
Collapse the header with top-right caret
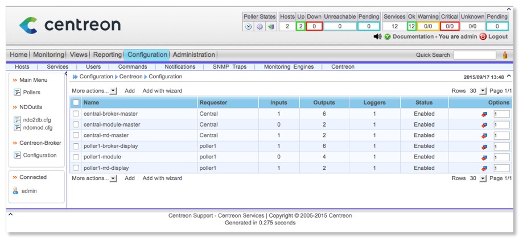point(509,9)
